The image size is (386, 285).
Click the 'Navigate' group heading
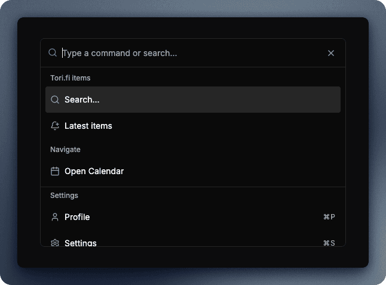65,150
